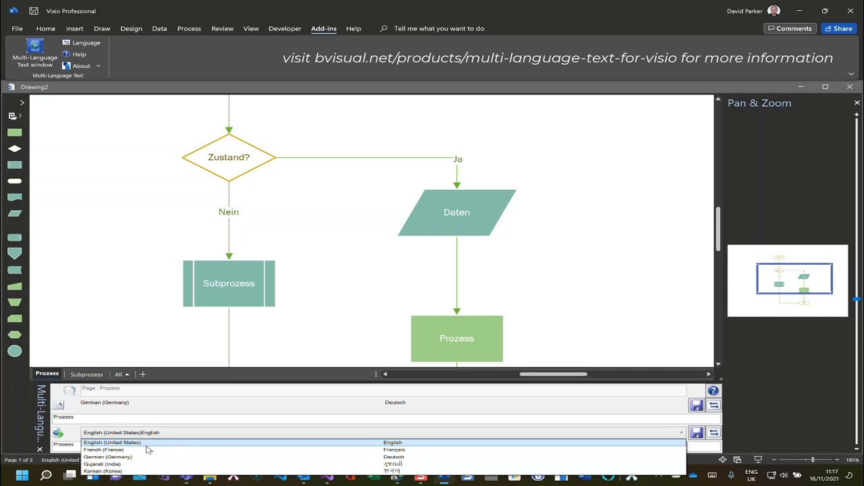Close the Pan & Zoom pane

pyautogui.click(x=857, y=103)
